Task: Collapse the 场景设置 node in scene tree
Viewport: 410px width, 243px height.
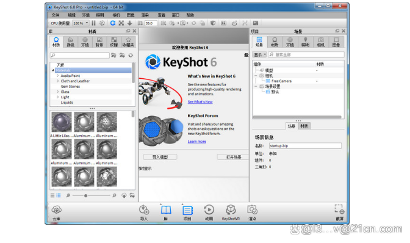Action: (x=256, y=86)
